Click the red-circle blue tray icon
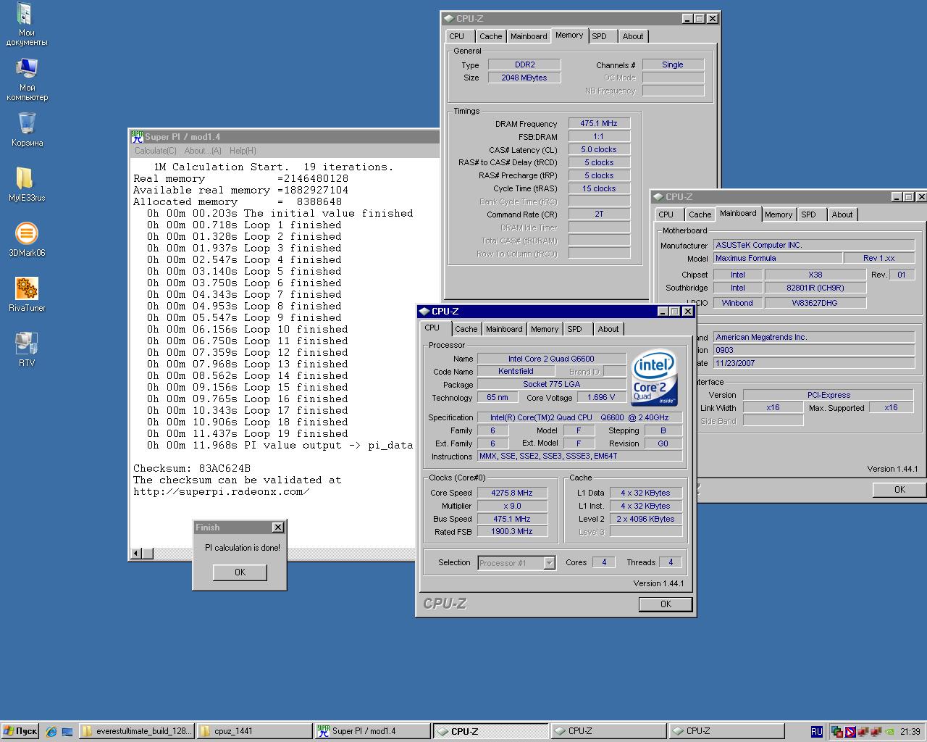Image resolution: width=927 pixels, height=742 pixels. point(850,732)
